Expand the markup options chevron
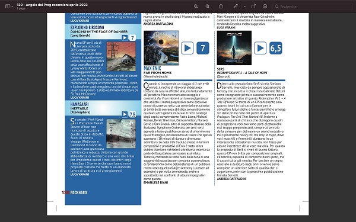Screen dimensions: 356x222 [244, 7]
